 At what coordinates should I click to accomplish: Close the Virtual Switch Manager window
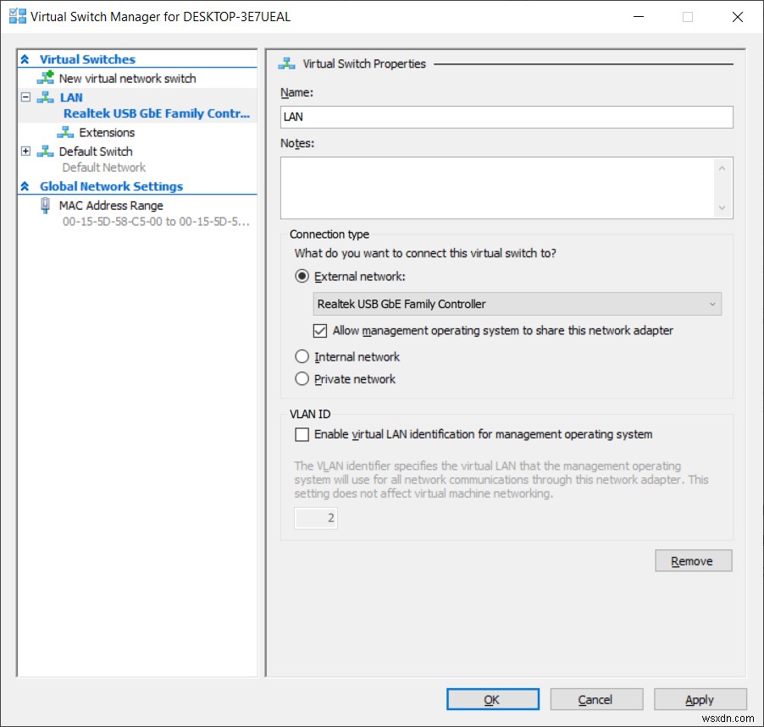pos(738,17)
